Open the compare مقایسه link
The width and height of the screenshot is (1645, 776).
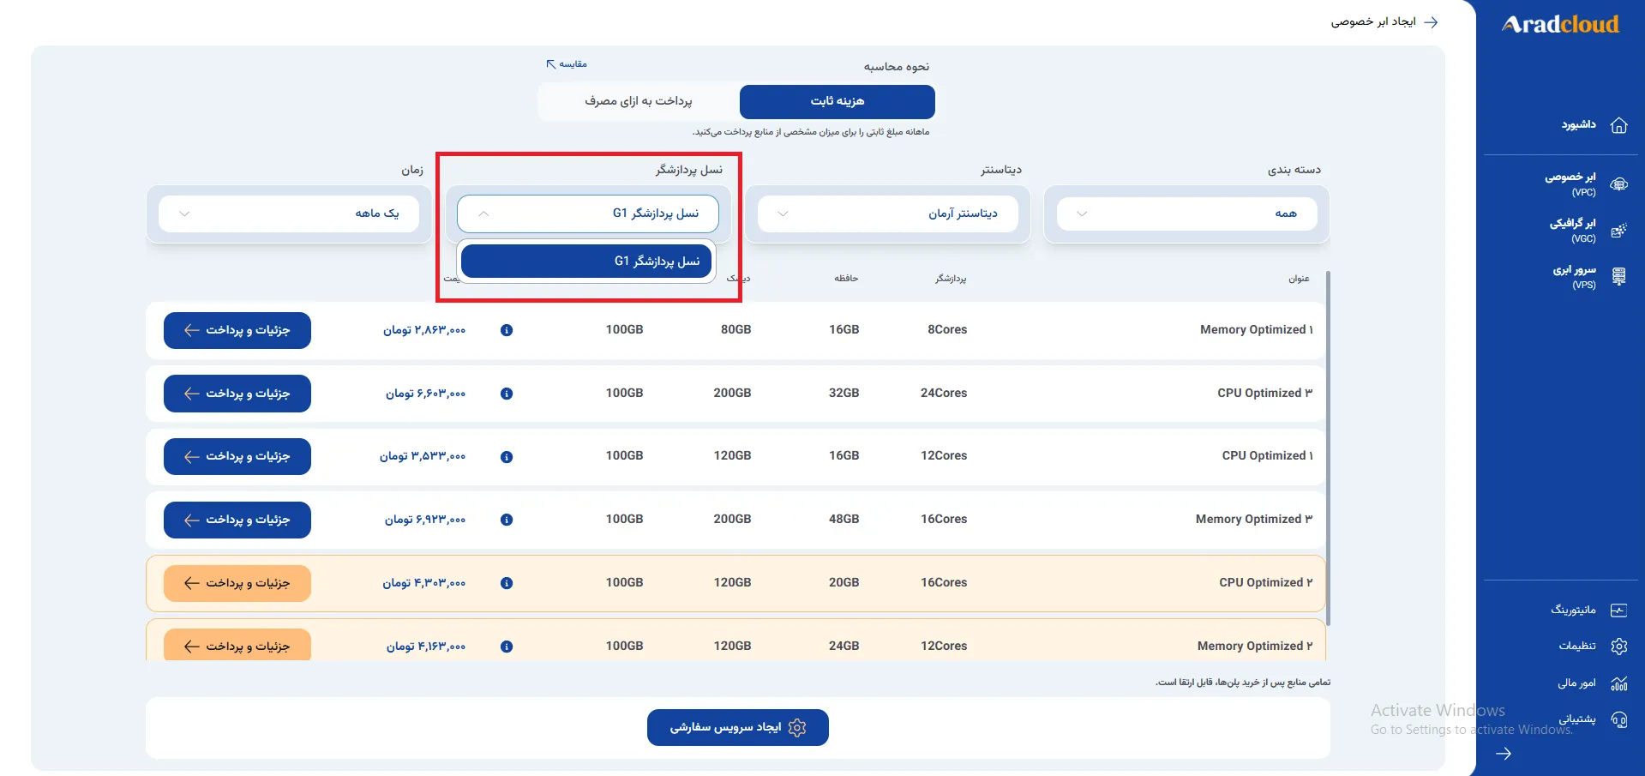click(567, 64)
